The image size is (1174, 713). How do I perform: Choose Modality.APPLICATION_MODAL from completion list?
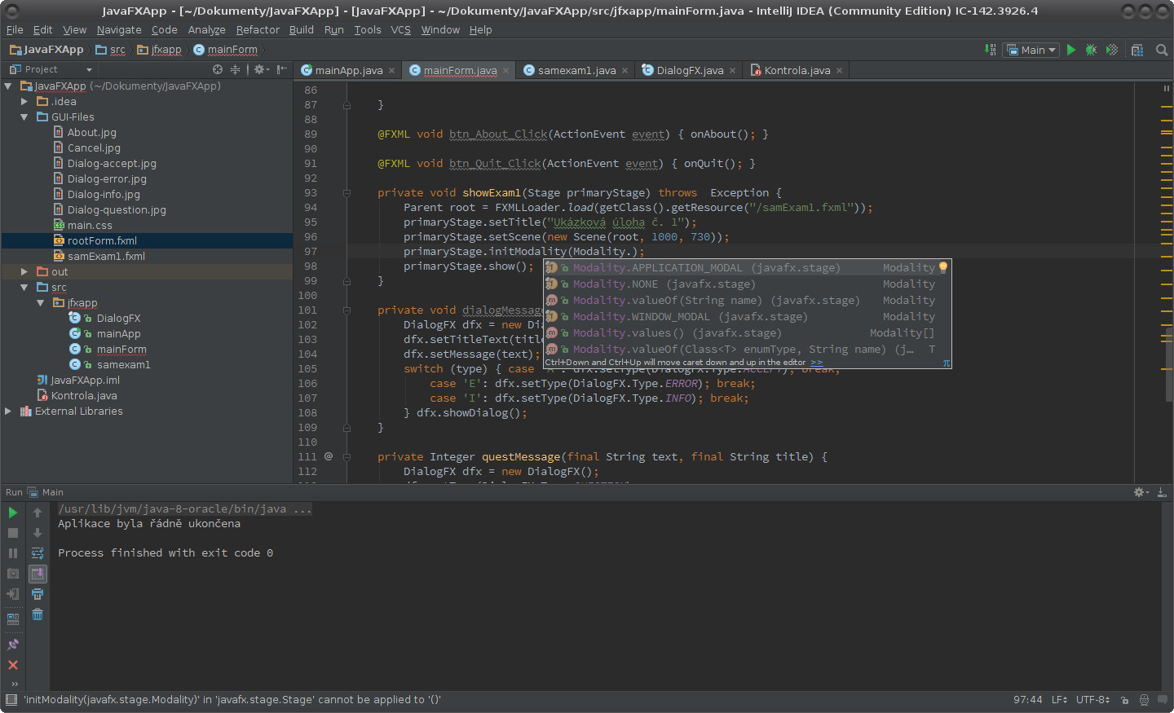pyautogui.click(x=748, y=267)
